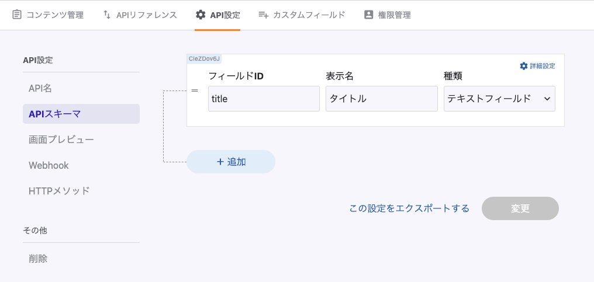Open the 権限管理 tab
This screenshot has height=282, width=594.
click(394, 15)
